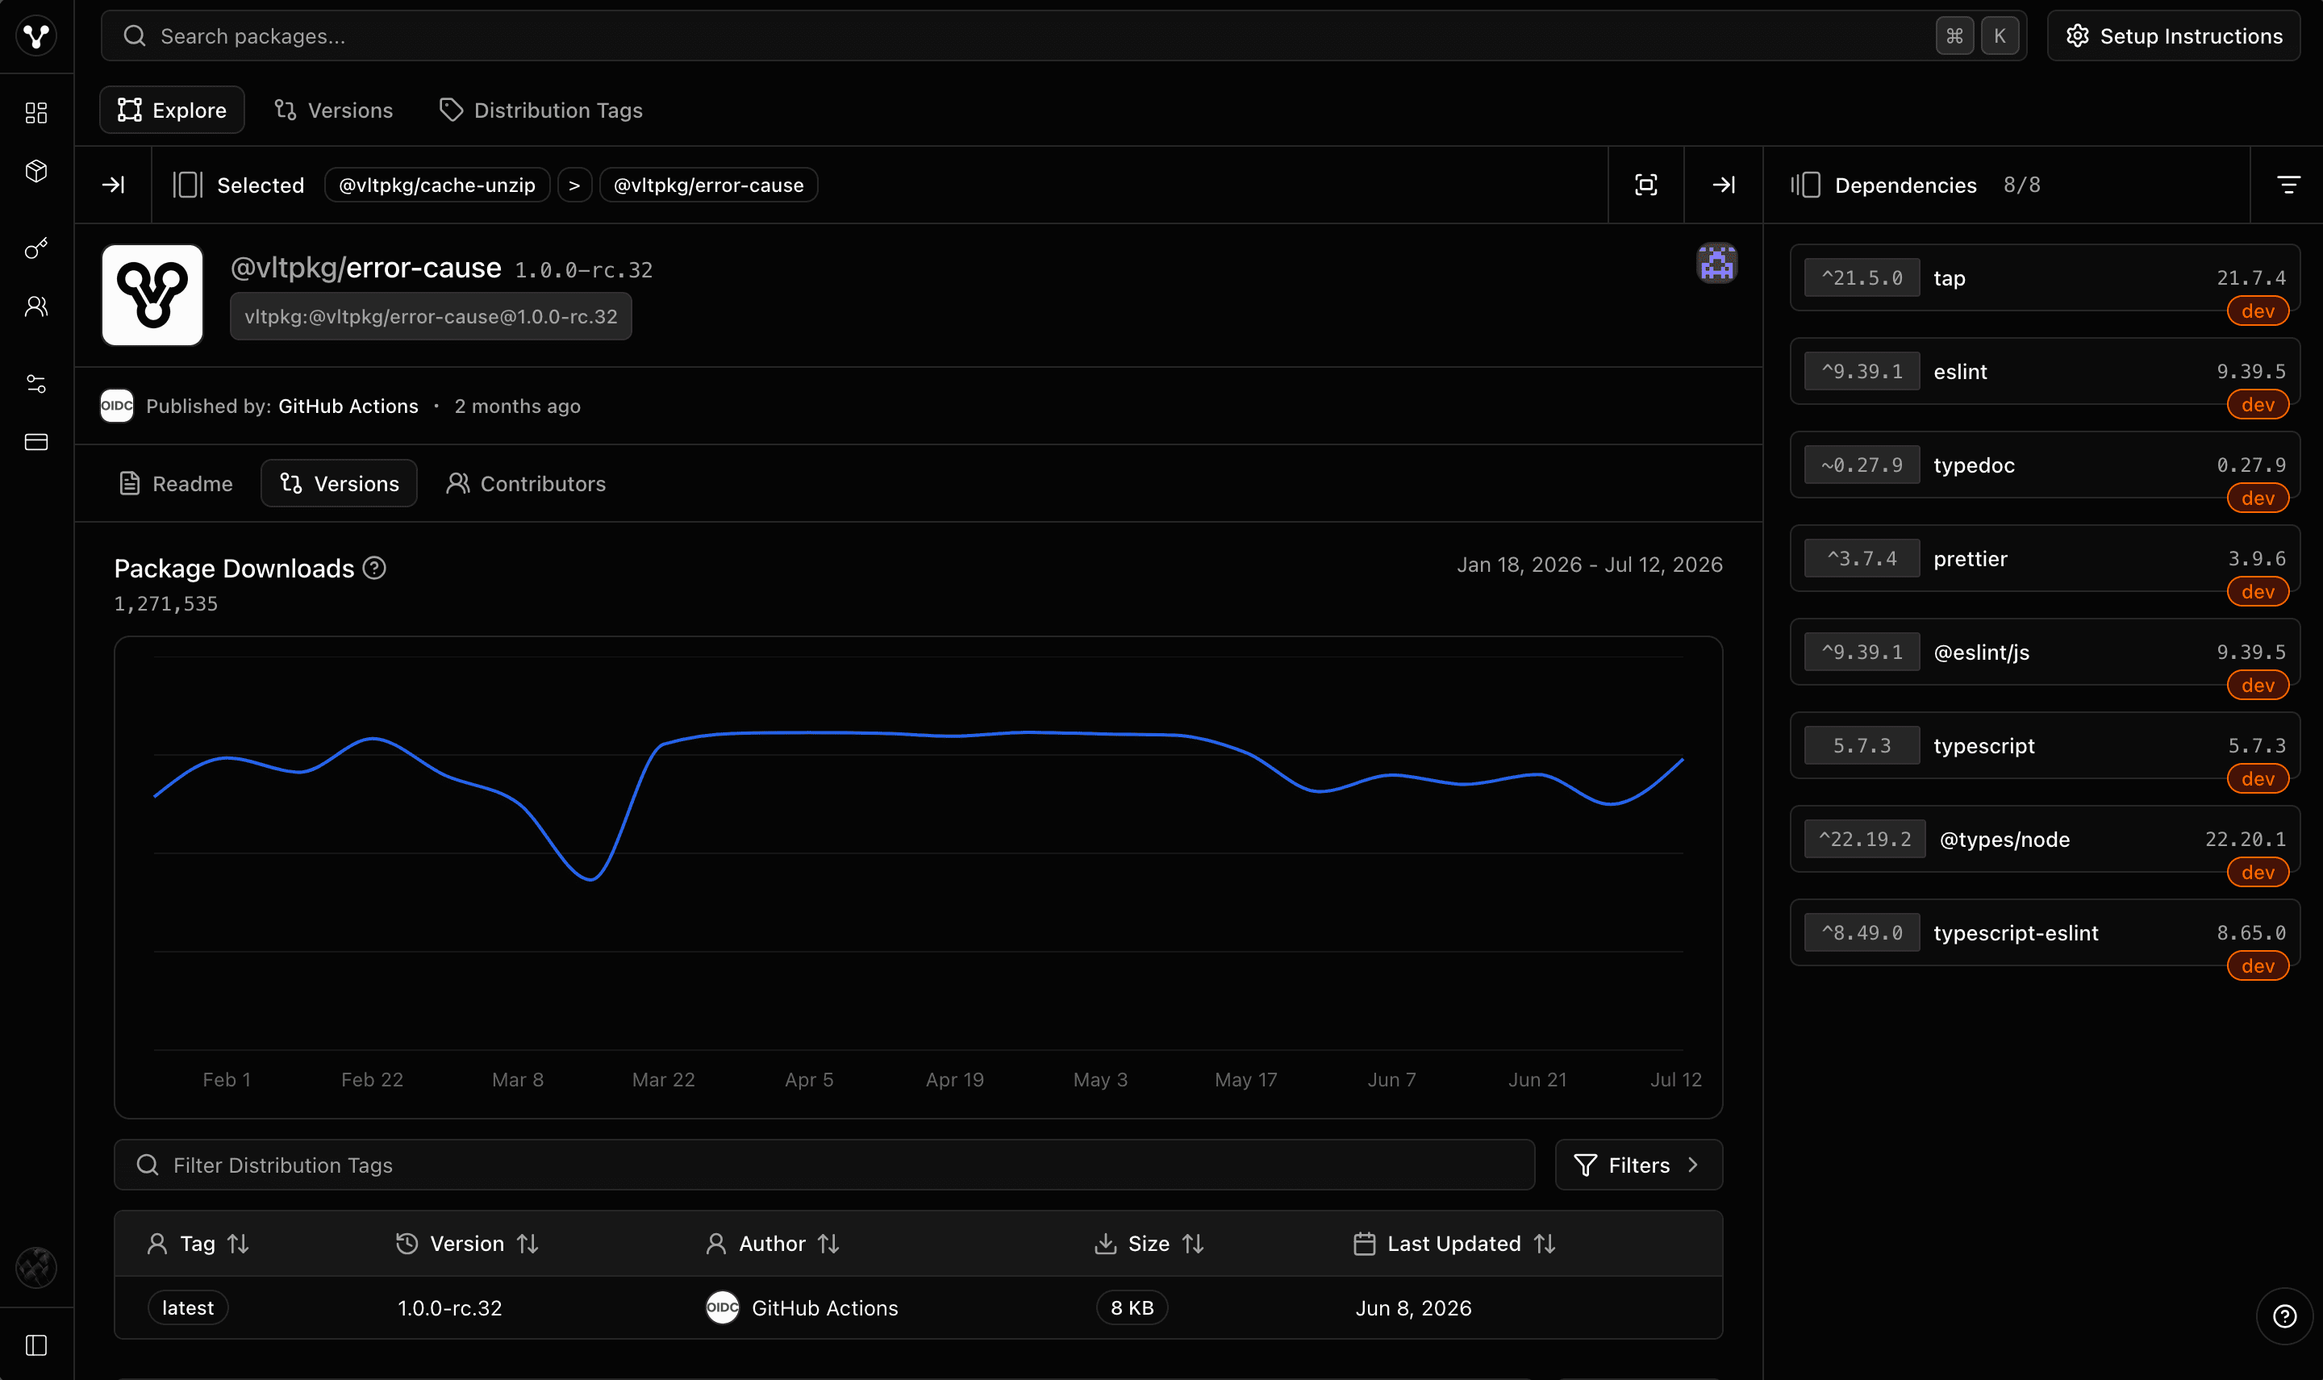Image resolution: width=2323 pixels, height=1380 pixels.
Task: Collapse the left panel with arrow icon
Action: 114,185
